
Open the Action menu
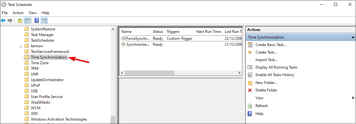coord(18,13)
